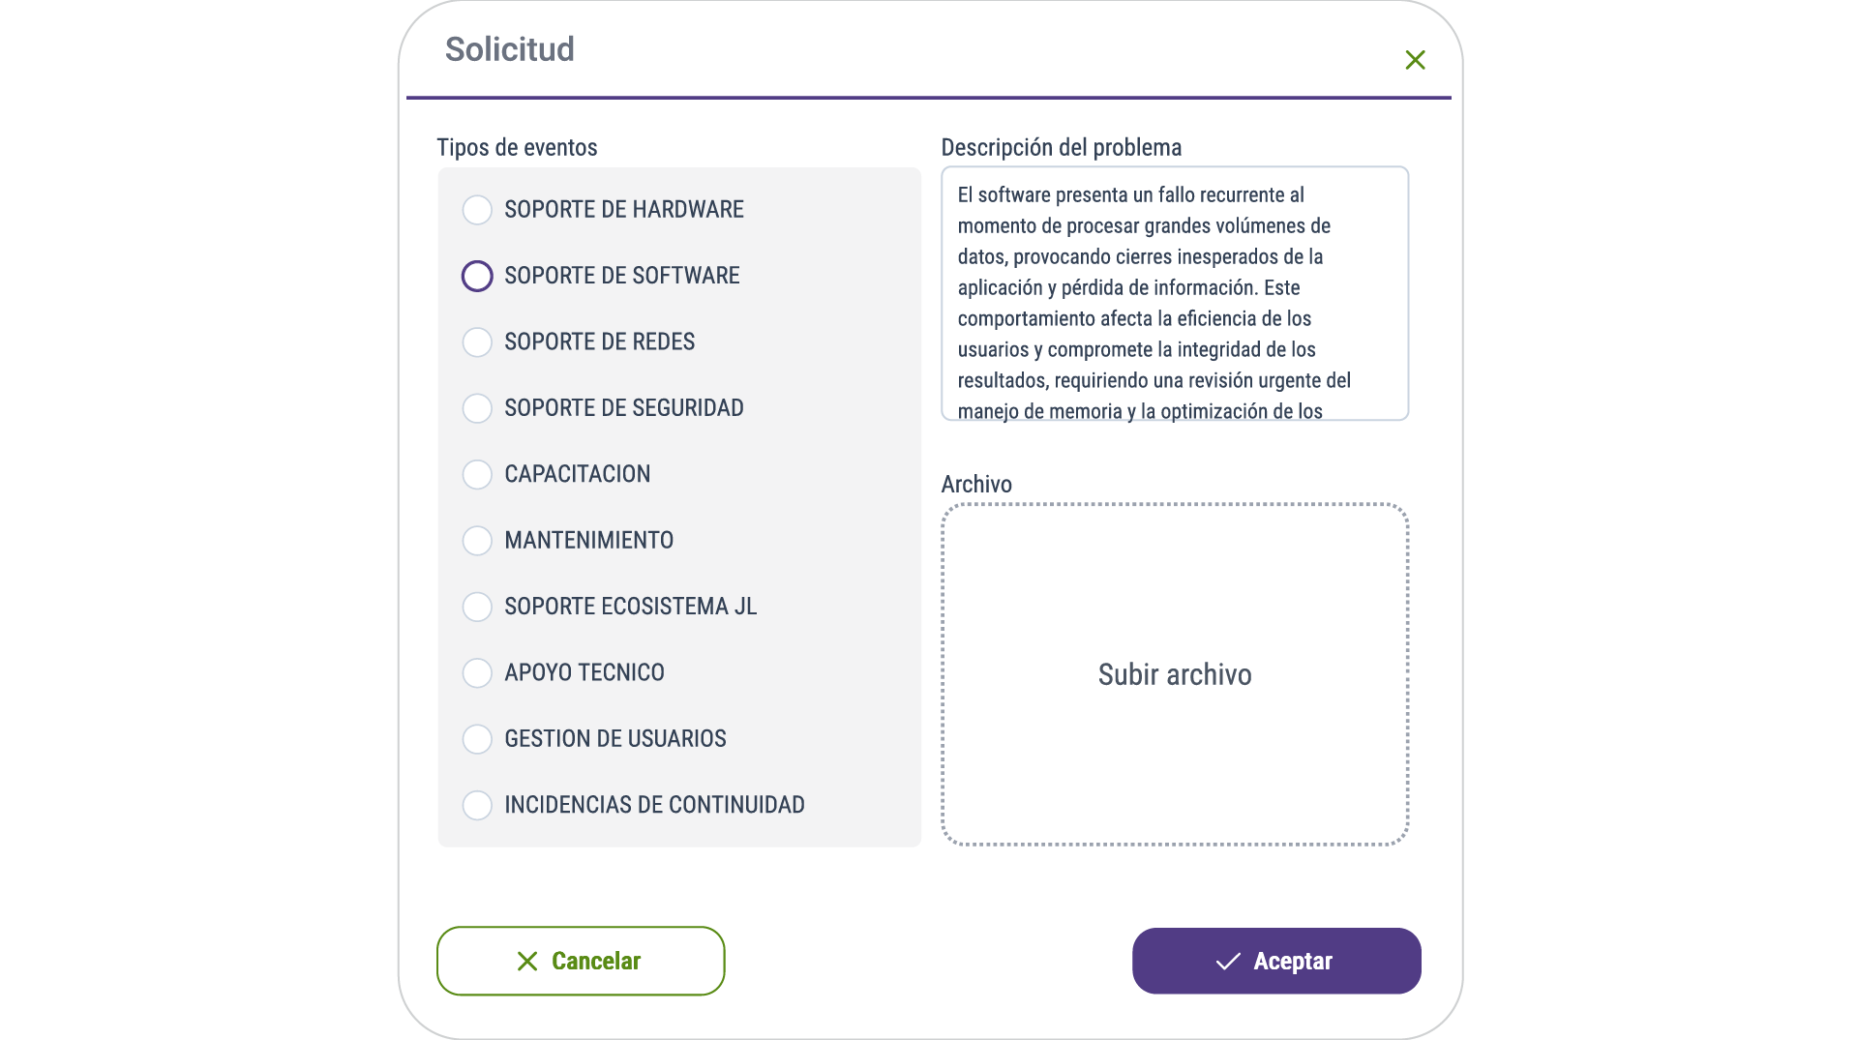Close the Solicitud dialog with the X icon

click(1415, 60)
